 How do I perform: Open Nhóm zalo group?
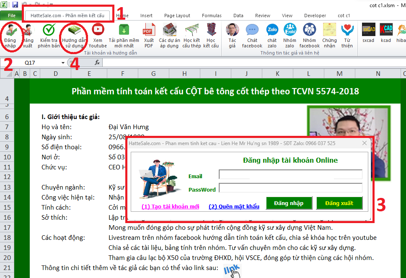pyautogui.click(x=290, y=36)
